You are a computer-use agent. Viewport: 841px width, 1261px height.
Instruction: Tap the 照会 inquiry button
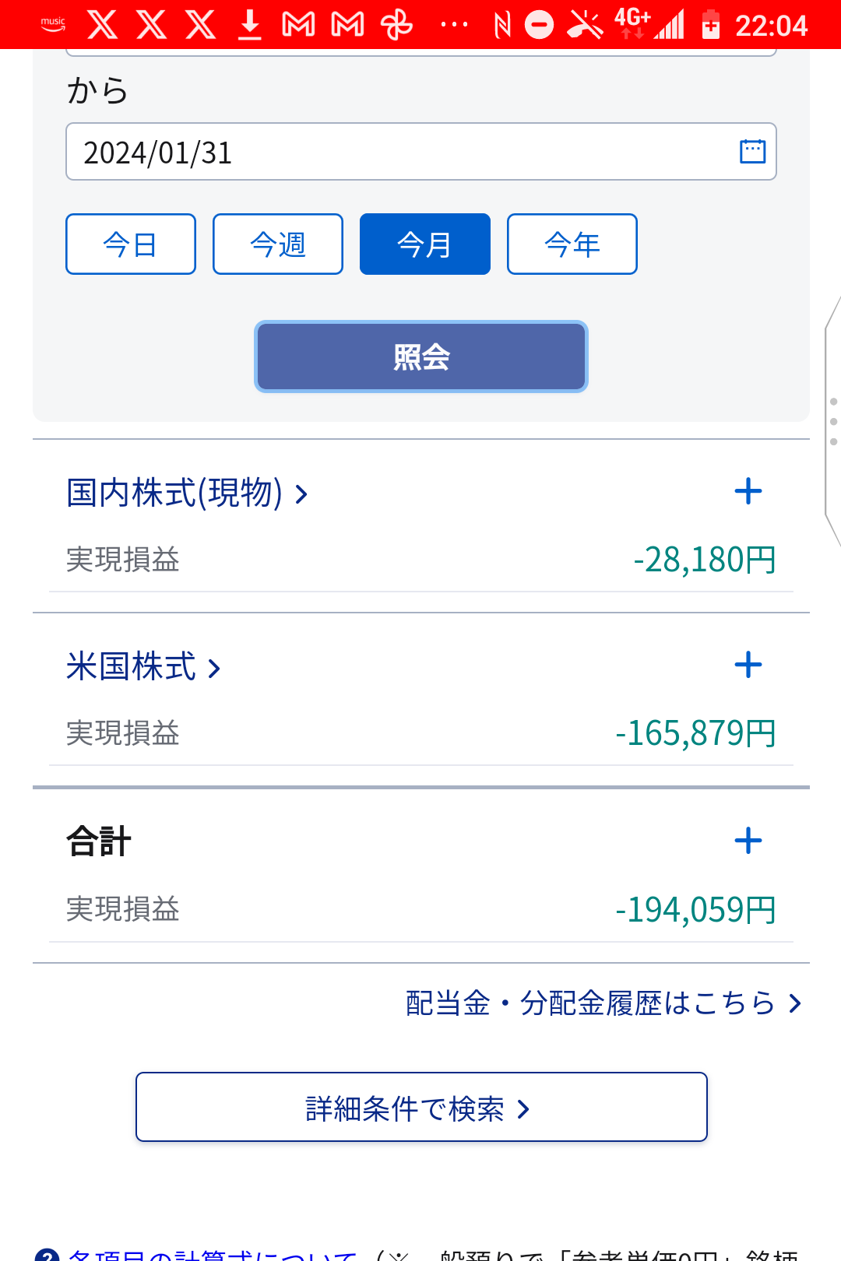click(421, 357)
